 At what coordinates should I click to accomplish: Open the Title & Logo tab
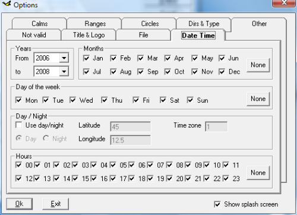coord(89,35)
